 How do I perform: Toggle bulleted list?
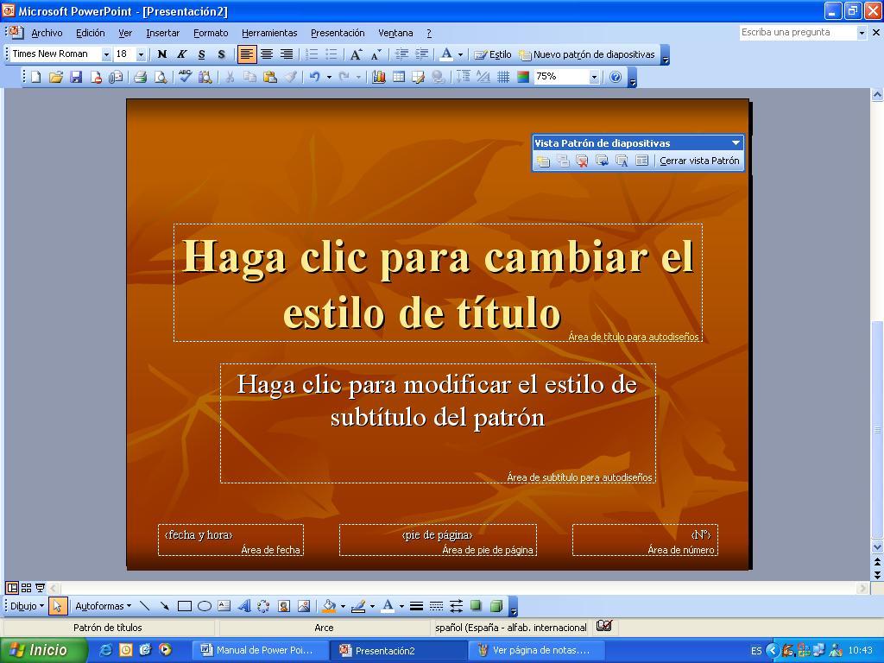pyautogui.click(x=332, y=54)
